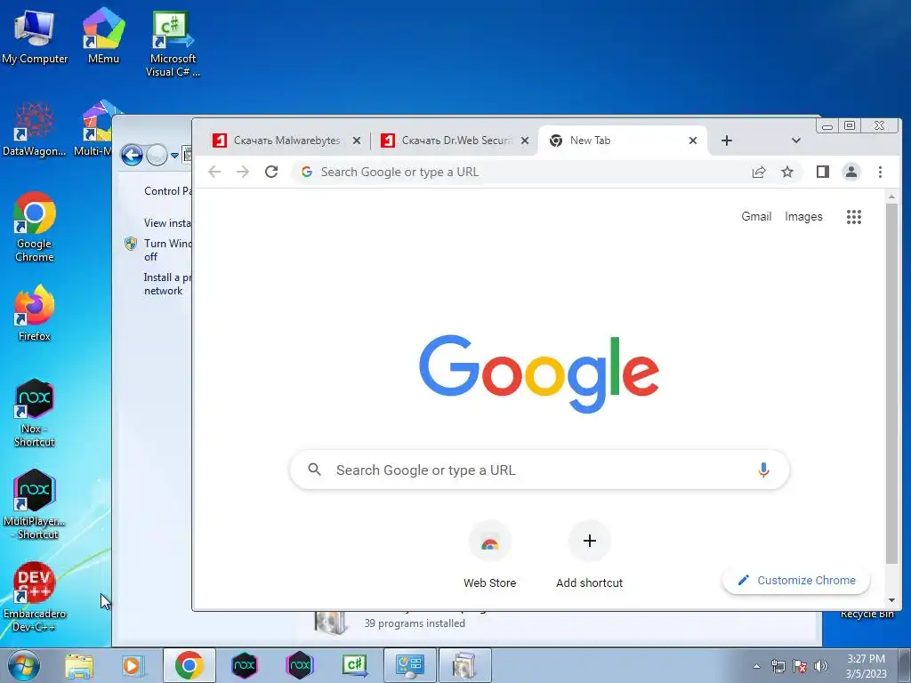This screenshot has width=911, height=683.
Task: Open Nox Shortcut desktop icon
Action: (x=35, y=413)
